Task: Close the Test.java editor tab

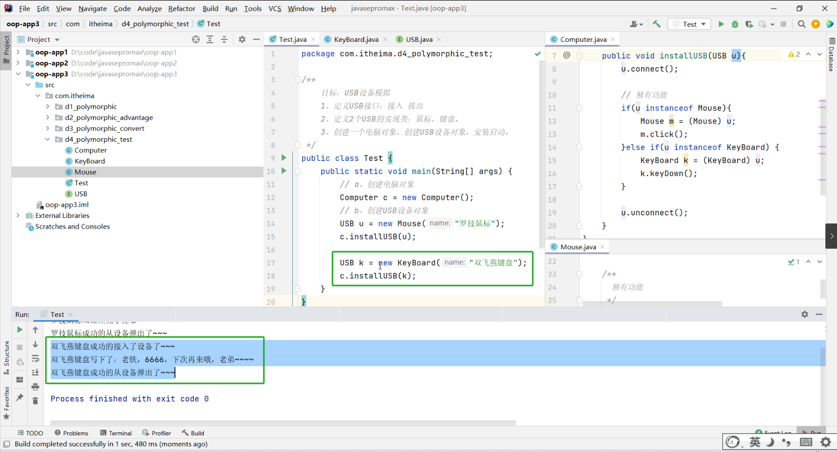Action: 313,39
